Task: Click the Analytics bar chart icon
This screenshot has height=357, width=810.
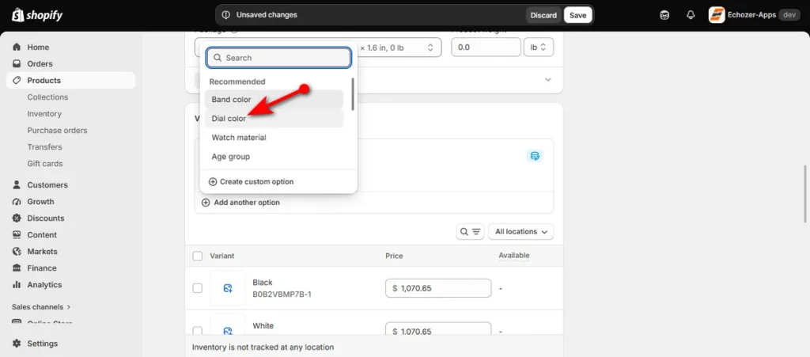Action: 17,285
